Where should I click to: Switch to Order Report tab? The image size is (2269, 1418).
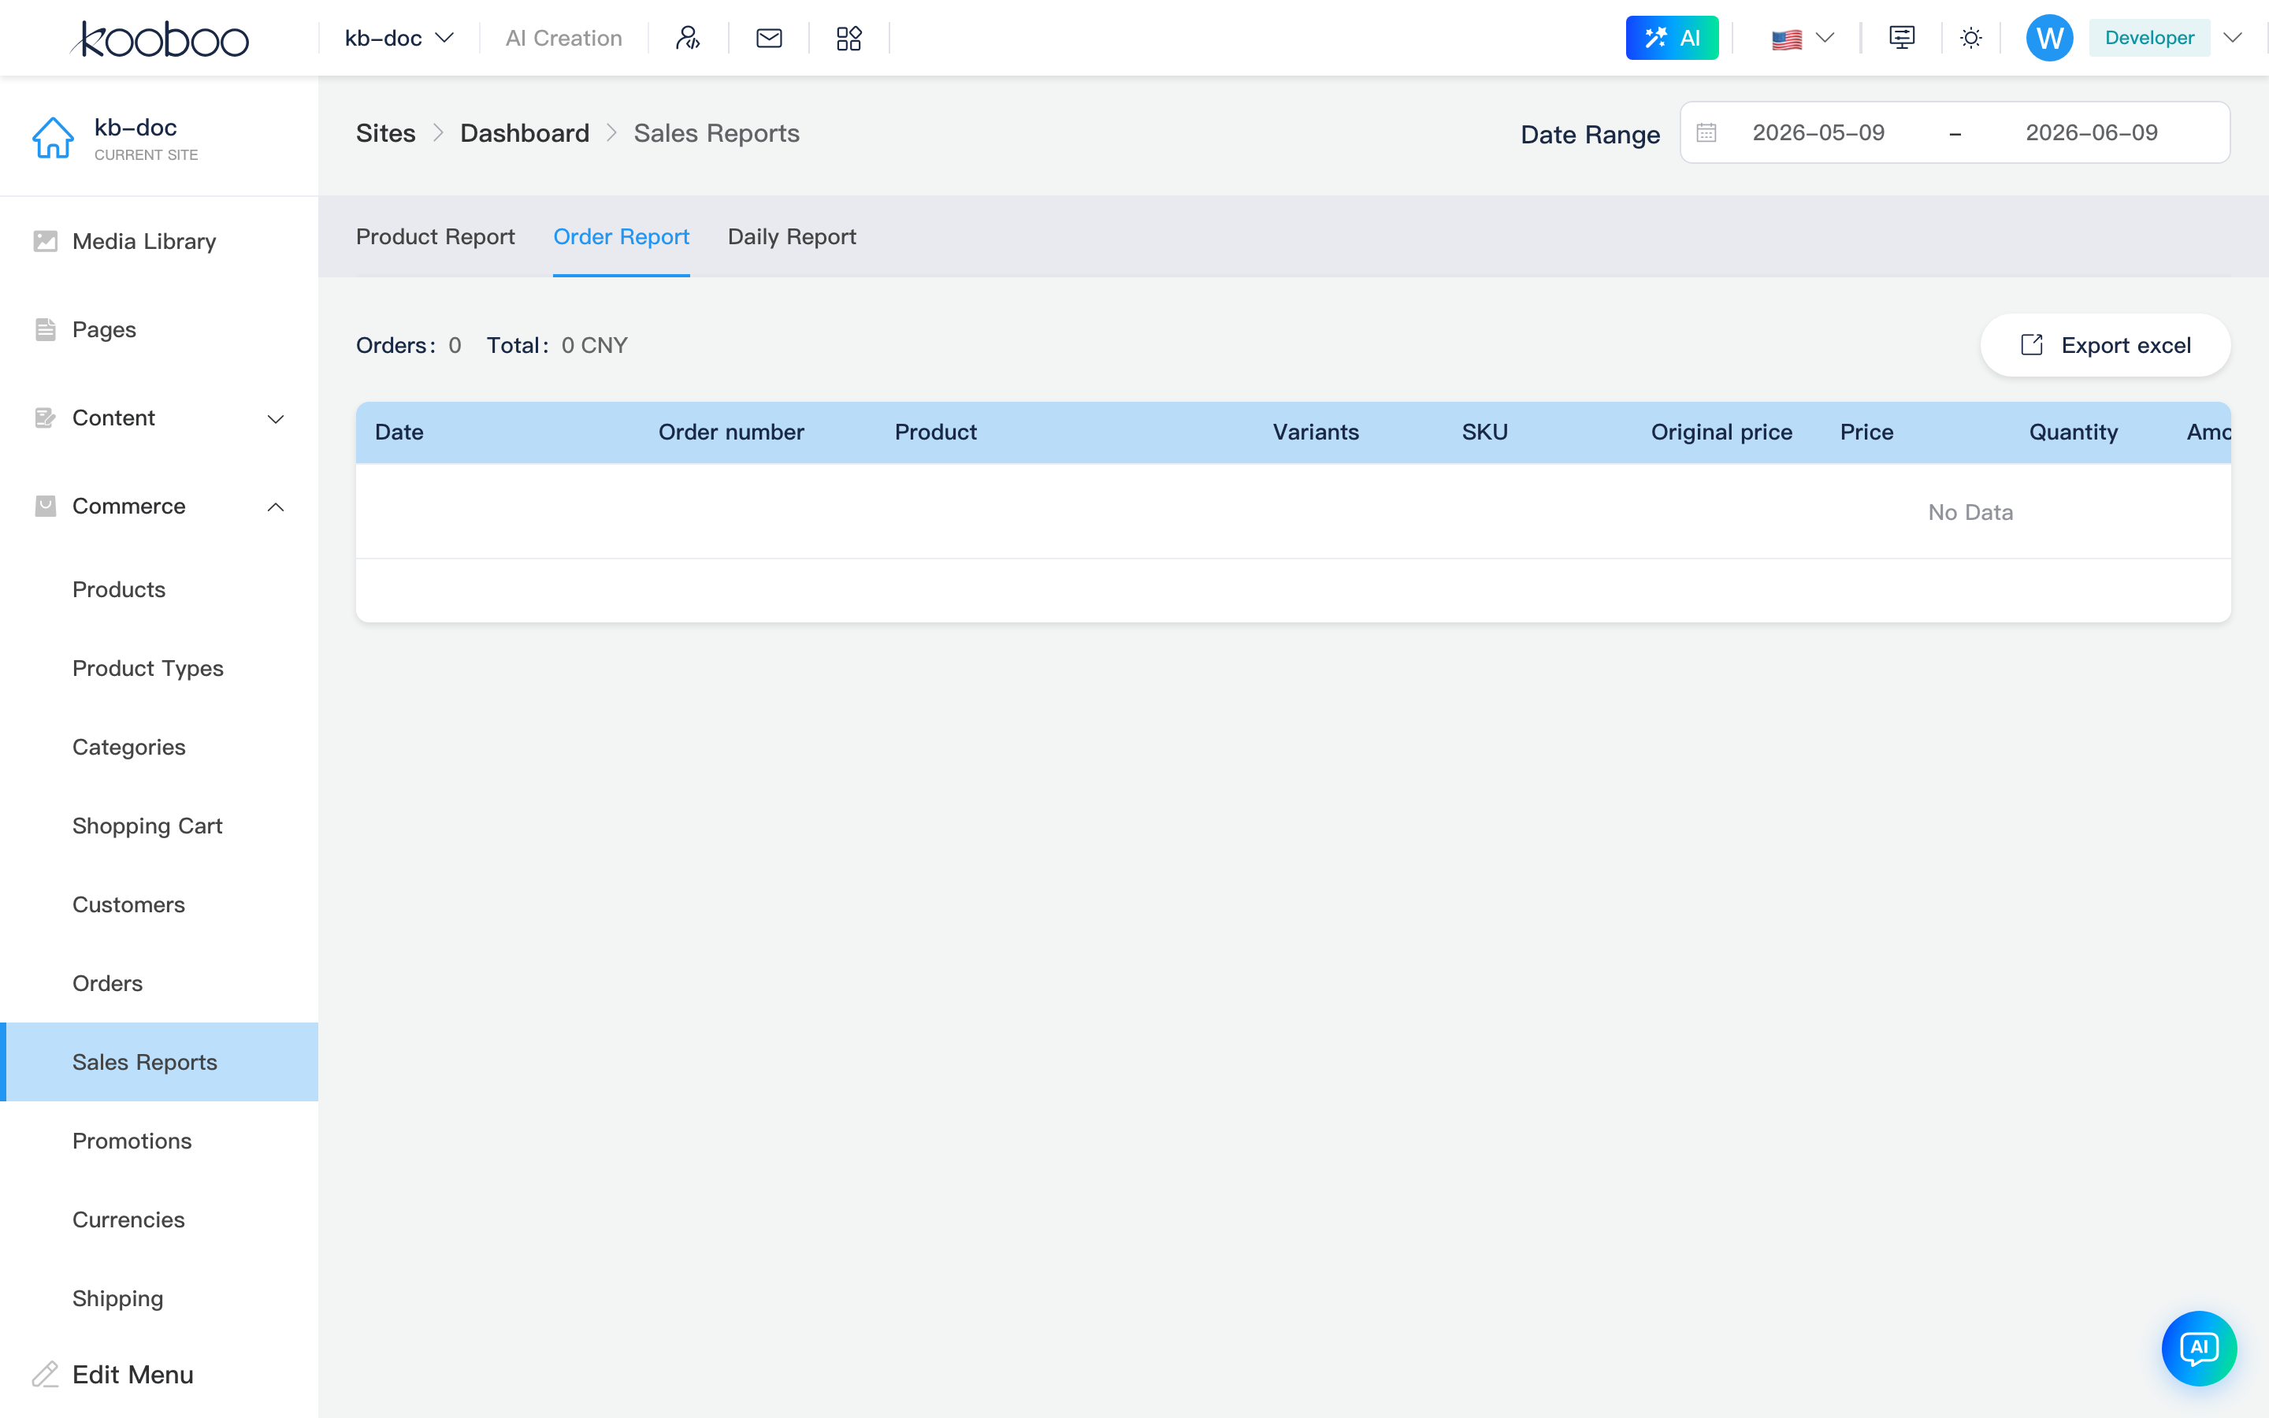pos(621,236)
